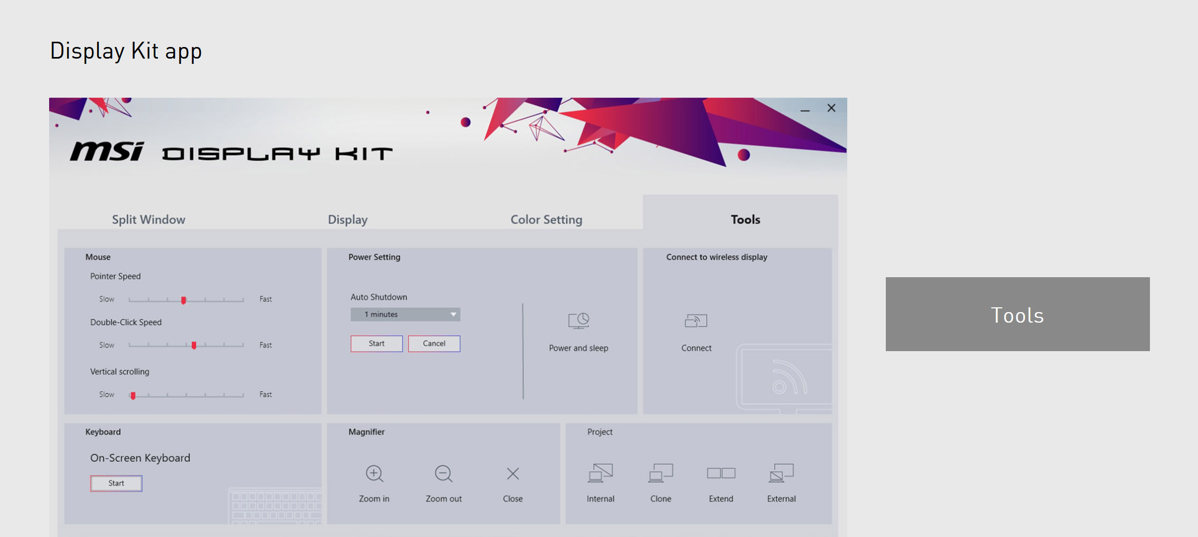The width and height of the screenshot is (1198, 537).
Task: Select Extend project mode icon
Action: 721,473
